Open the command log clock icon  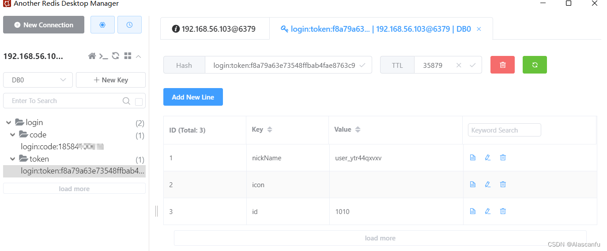(x=129, y=25)
